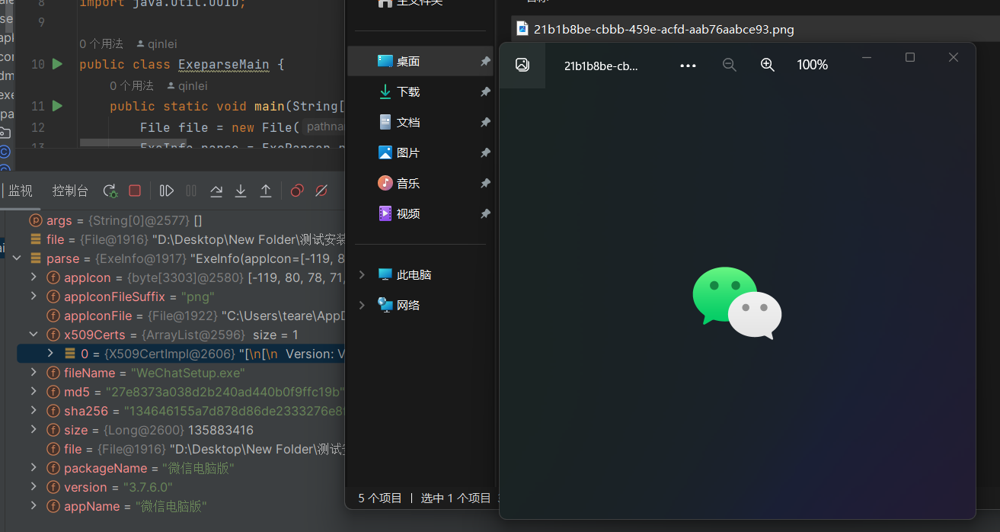Click the Rerun debug icon
1000x532 pixels.
(110, 191)
